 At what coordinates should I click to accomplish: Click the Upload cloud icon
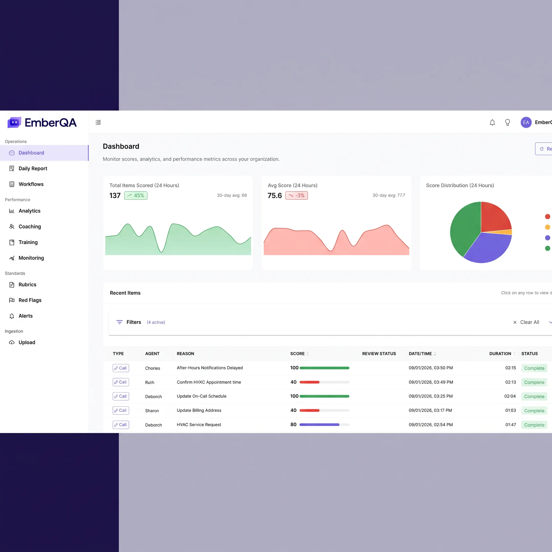(12, 342)
